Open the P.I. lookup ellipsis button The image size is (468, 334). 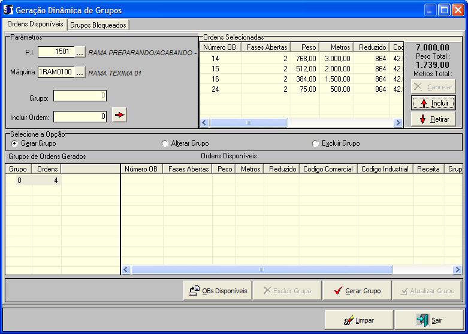(80, 52)
